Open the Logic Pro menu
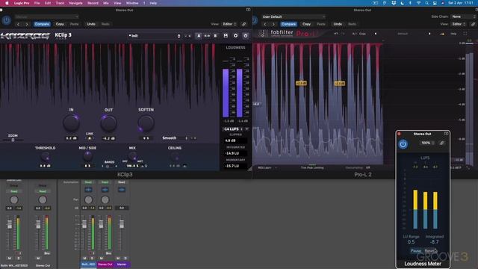The width and height of the screenshot is (478, 269). (x=22, y=3)
